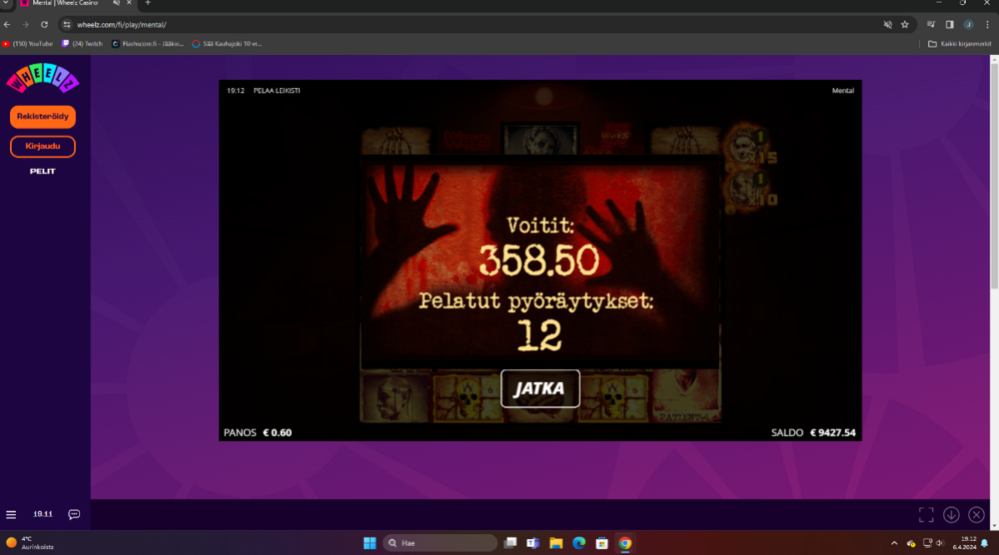Click the PANOS € 0.60 bet display
Image resolution: width=999 pixels, height=555 pixels.
(258, 433)
